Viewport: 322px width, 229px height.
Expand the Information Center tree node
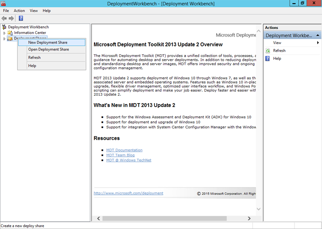coord(5,33)
